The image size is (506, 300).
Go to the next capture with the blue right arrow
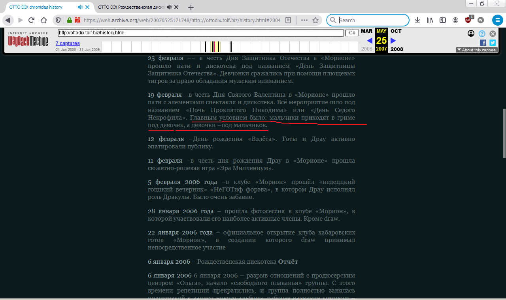(393, 40)
